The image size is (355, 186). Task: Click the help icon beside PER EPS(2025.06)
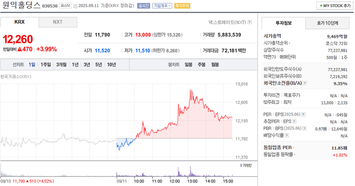point(304,115)
